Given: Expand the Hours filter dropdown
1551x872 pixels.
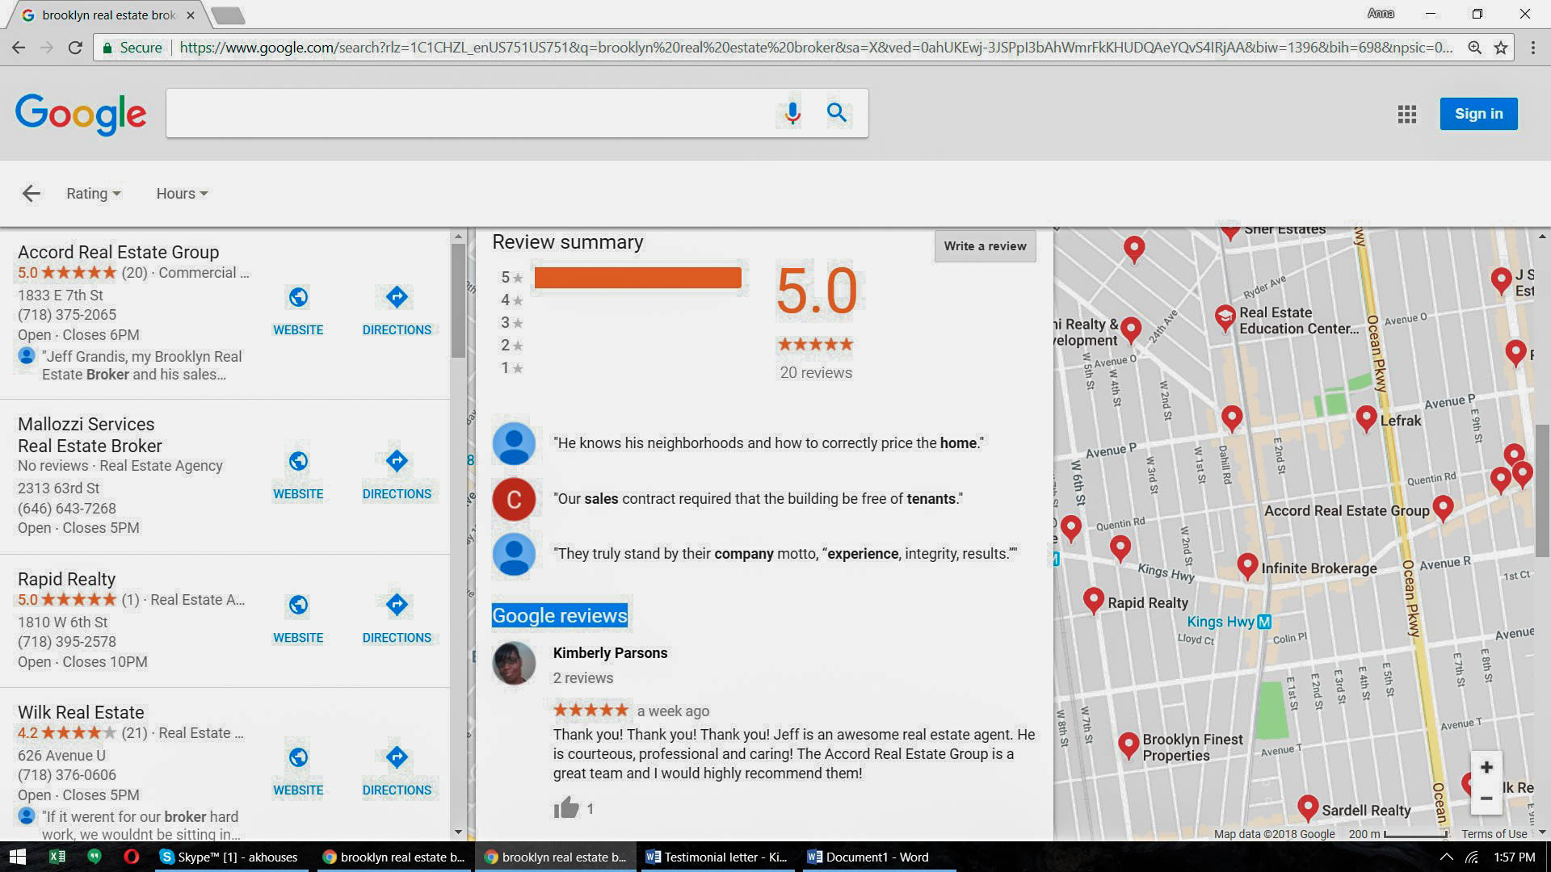Looking at the screenshot, I should tap(182, 194).
